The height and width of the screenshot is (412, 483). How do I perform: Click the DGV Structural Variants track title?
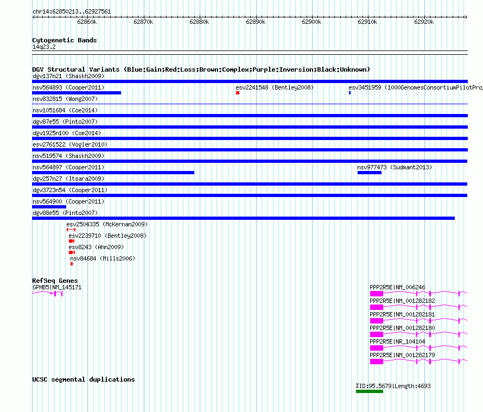[201, 69]
